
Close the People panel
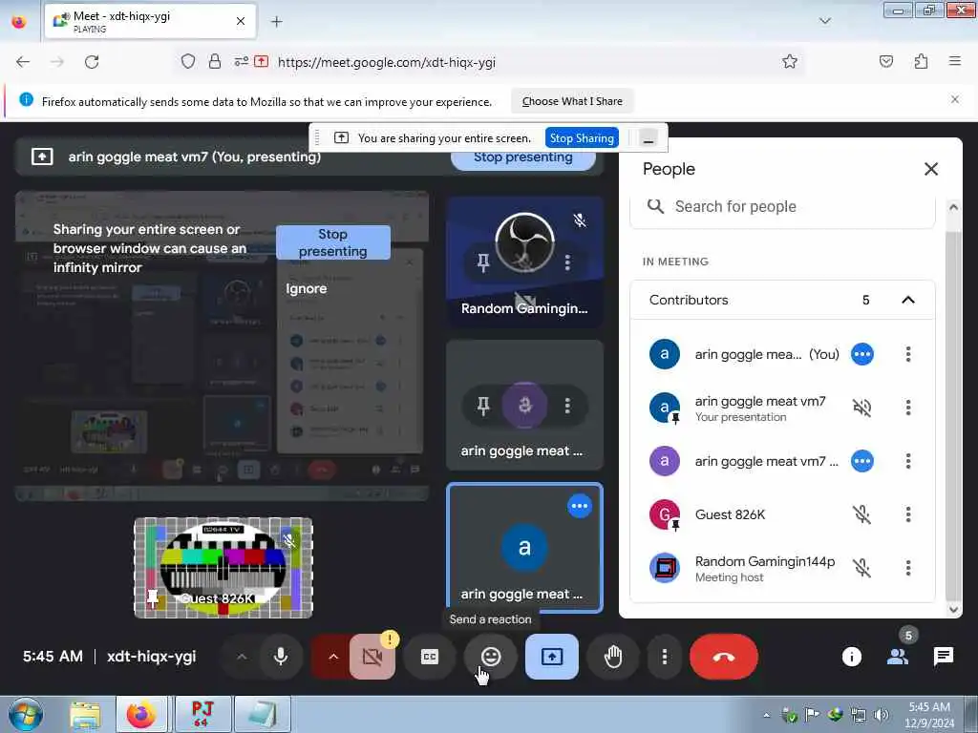(930, 169)
